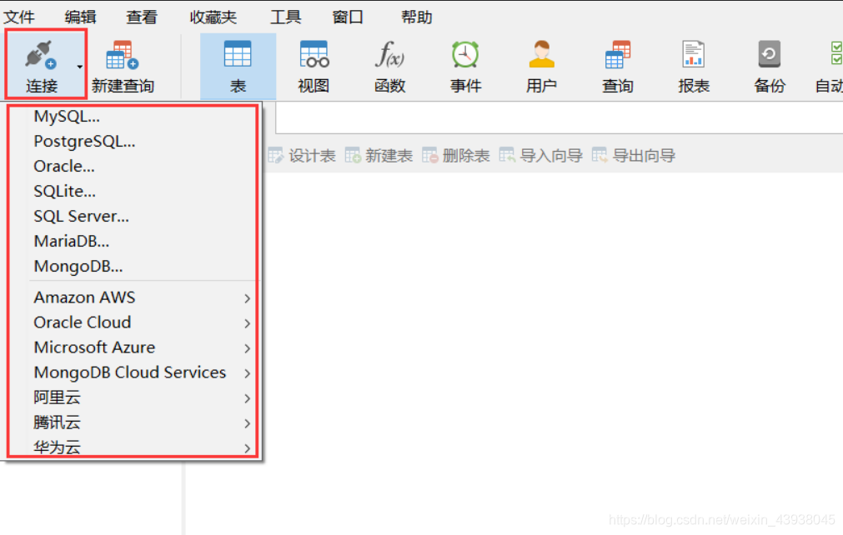The width and height of the screenshot is (843, 535).
Task: Click the Delete Table (删除表) button
Action: click(455, 156)
